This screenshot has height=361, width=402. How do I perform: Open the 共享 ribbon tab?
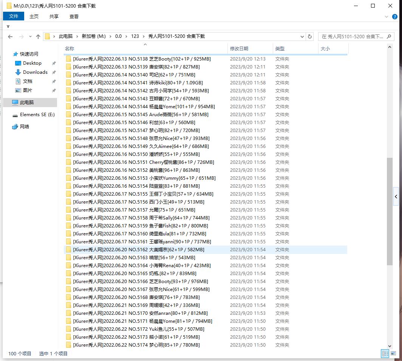[54, 17]
